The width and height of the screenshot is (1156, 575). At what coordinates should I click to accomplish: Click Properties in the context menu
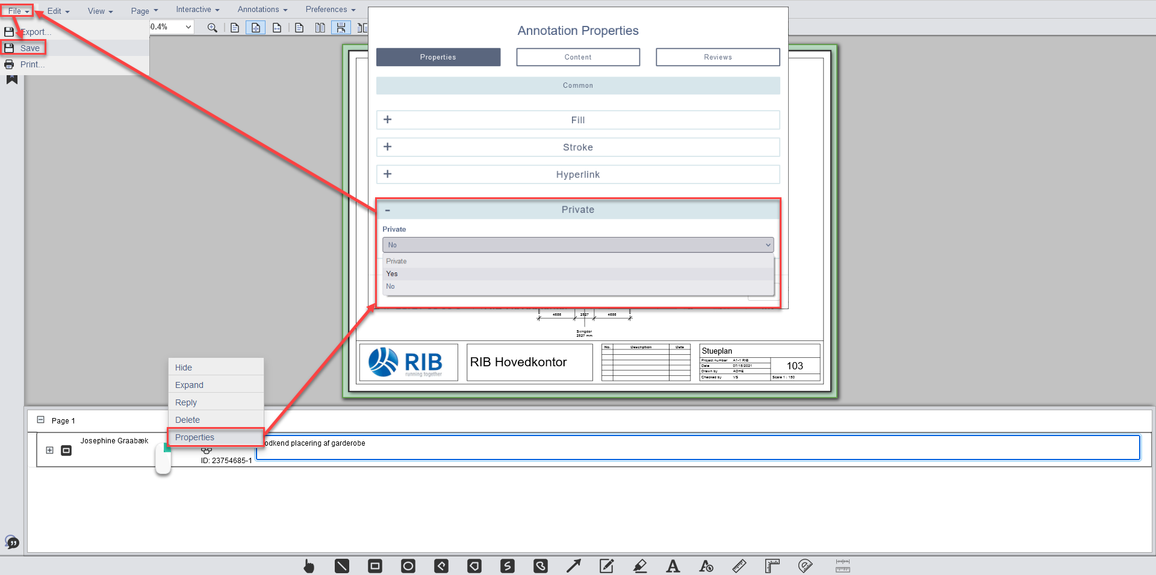coord(195,437)
